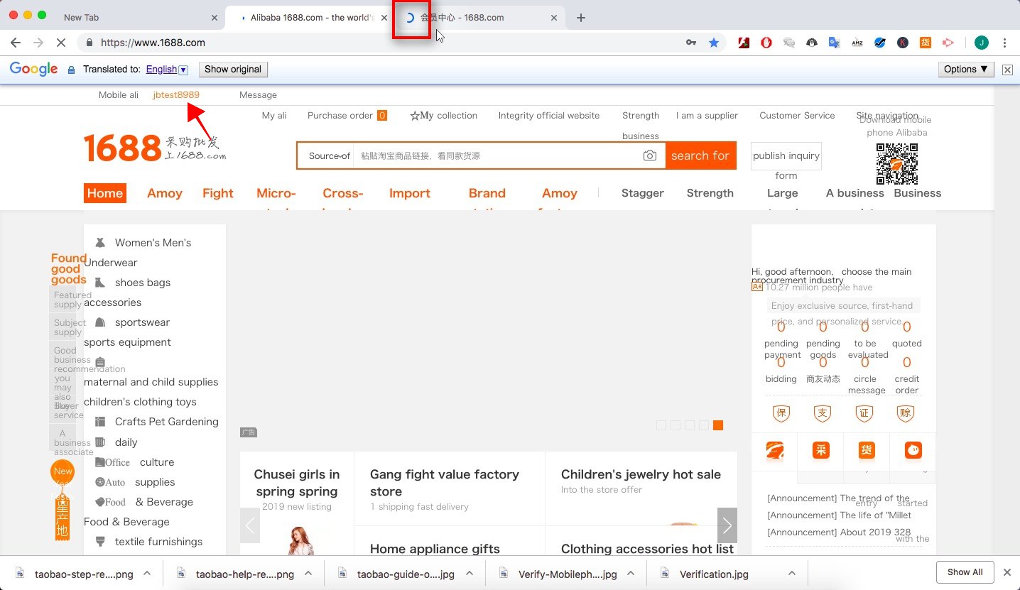Click the green profile avatar icon
This screenshot has height=590, width=1020.
click(x=981, y=43)
